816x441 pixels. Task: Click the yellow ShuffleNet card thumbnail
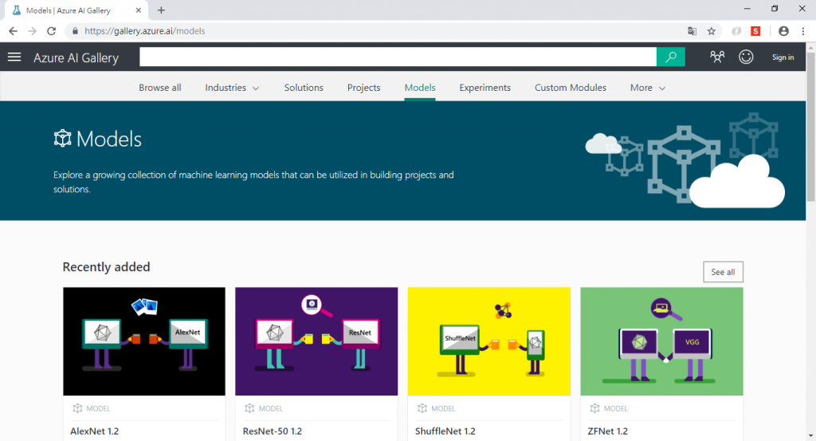pos(489,341)
